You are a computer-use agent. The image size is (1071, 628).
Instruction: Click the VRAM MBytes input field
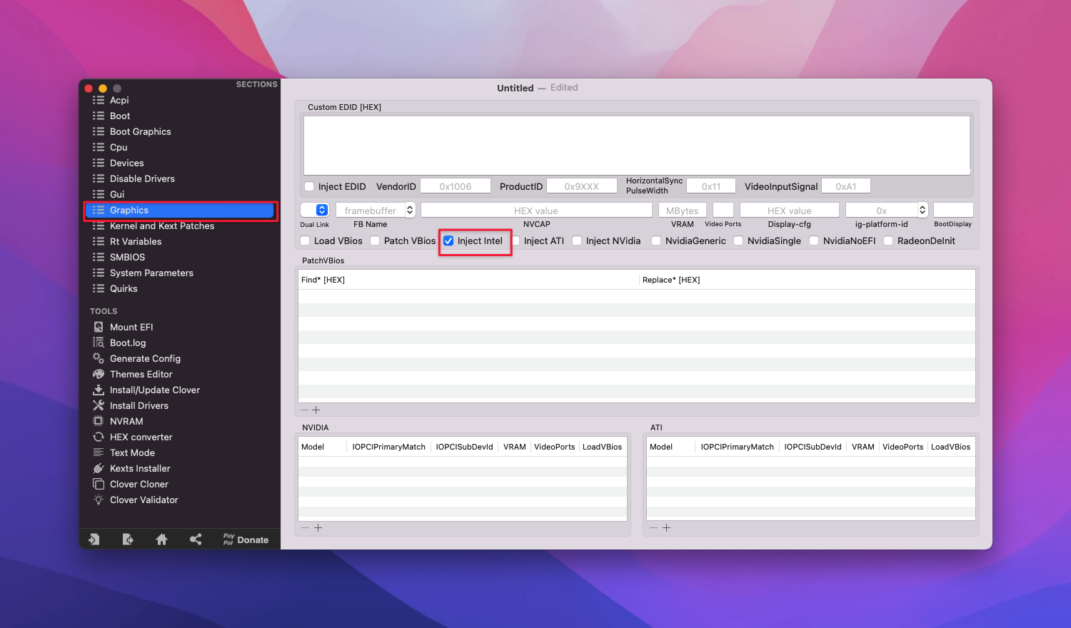click(x=682, y=211)
